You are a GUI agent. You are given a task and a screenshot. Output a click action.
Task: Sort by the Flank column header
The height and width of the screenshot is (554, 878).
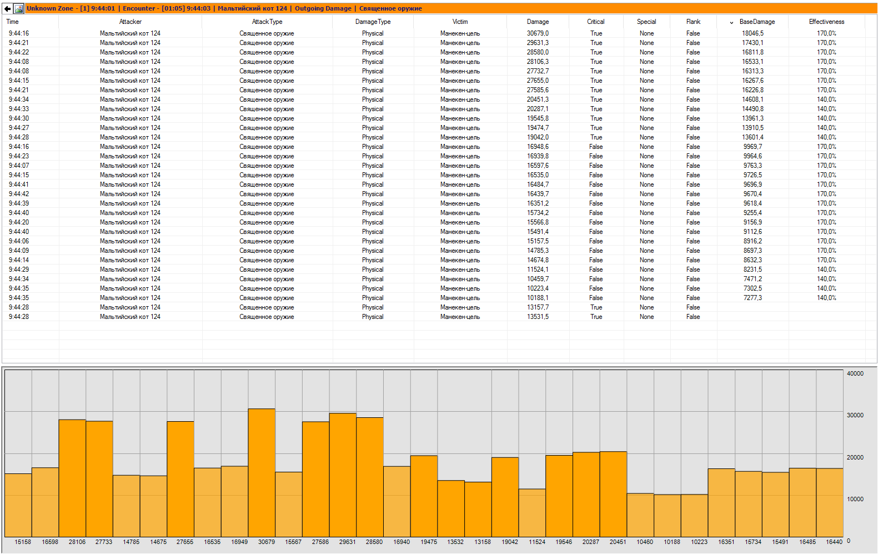pyautogui.click(x=693, y=22)
